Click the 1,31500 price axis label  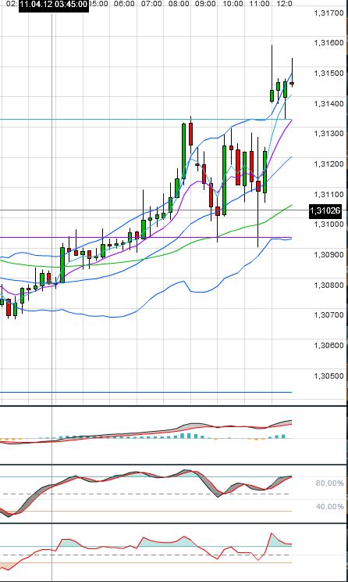328,73
